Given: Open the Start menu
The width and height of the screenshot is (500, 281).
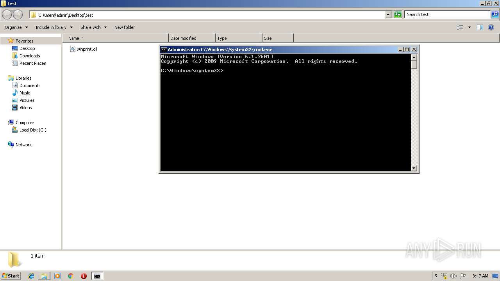Looking at the screenshot, I should pyautogui.click(x=11, y=276).
